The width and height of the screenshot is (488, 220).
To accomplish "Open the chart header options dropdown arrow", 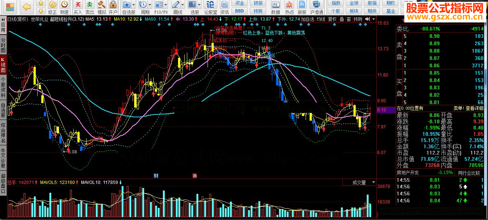I will tap(374, 19).
